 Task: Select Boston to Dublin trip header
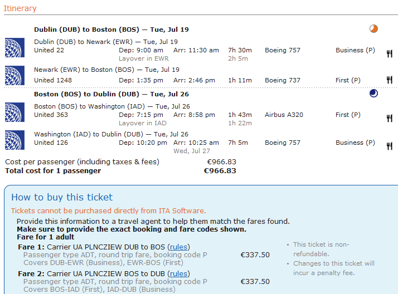coord(111,94)
